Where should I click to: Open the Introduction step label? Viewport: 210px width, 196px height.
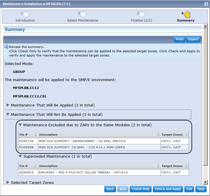coord(25,20)
